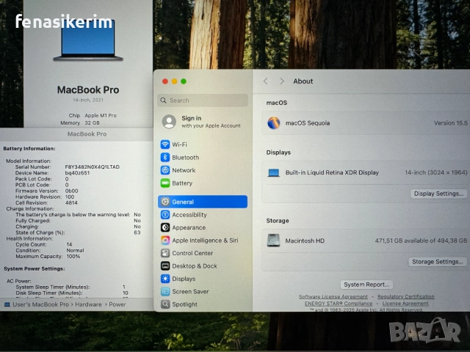The width and height of the screenshot is (470, 352).
Task: Open the Displays sun icon
Action: pos(164,279)
